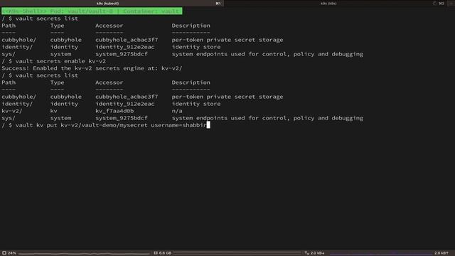The width and height of the screenshot is (455, 256).
Task: Click the green K9s-Shell pod banner
Action: pos(92,11)
